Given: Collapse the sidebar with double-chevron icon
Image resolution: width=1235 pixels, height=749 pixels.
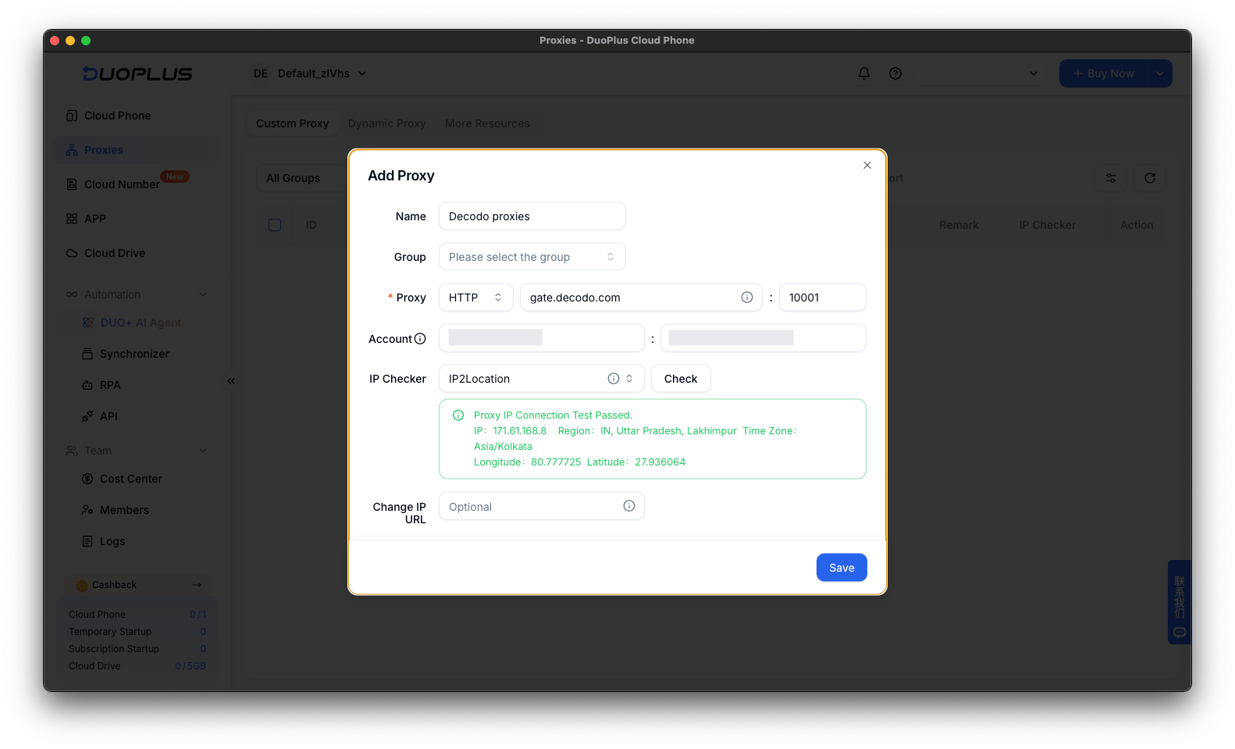Looking at the screenshot, I should point(231,381).
